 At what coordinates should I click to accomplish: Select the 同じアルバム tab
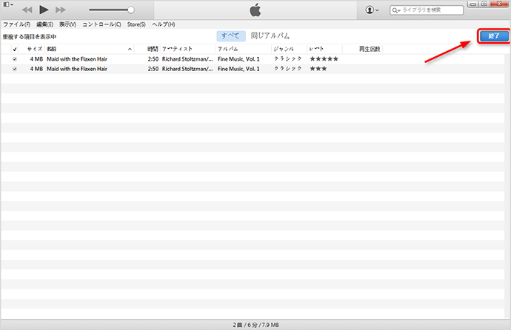click(270, 36)
